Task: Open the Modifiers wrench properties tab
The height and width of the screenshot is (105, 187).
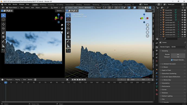Action: point(157,73)
